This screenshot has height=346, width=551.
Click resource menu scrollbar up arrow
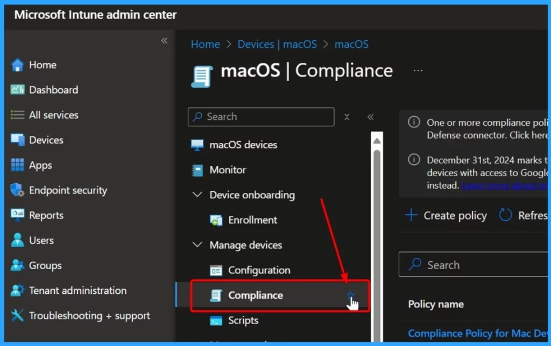pyautogui.click(x=377, y=141)
